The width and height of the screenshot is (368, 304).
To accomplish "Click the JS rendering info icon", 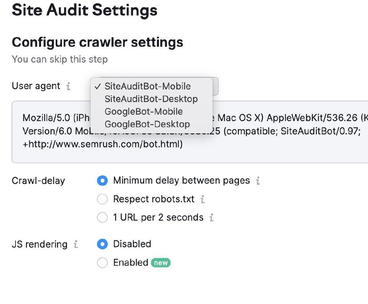I will pyautogui.click(x=76, y=244).
